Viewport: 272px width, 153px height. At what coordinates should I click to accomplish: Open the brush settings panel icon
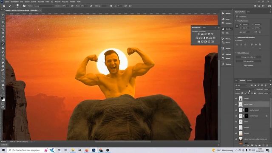[24, 6]
